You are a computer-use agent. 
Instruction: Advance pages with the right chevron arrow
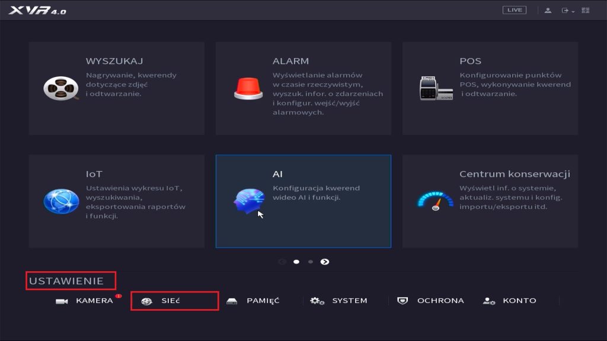pyautogui.click(x=324, y=260)
